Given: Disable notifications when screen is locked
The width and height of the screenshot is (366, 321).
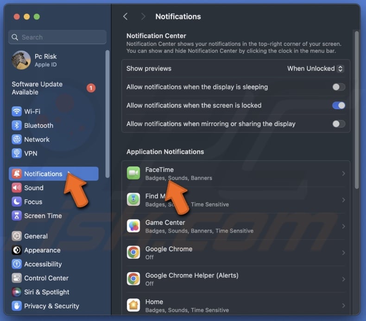Looking at the screenshot, I should pyautogui.click(x=339, y=106).
